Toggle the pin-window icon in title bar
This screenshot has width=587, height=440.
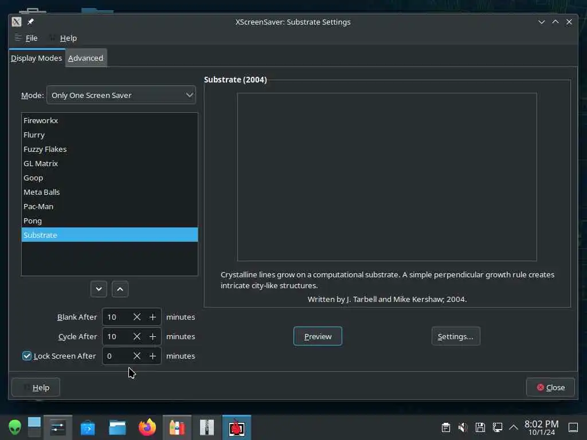click(x=31, y=22)
